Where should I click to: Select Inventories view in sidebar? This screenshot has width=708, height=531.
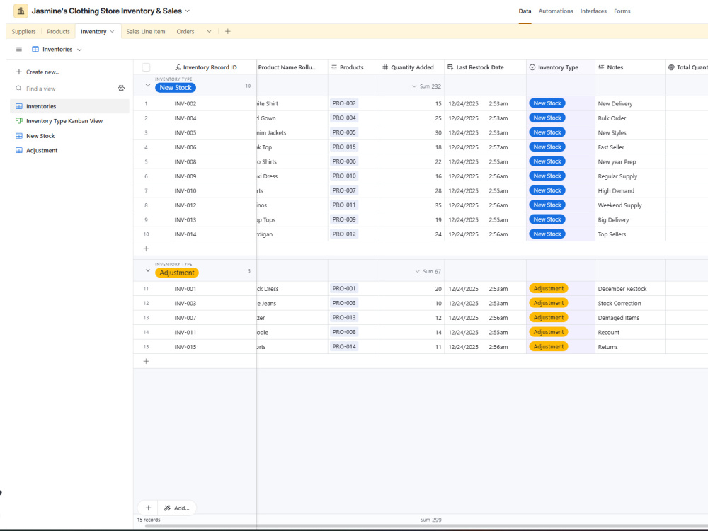(x=69, y=107)
